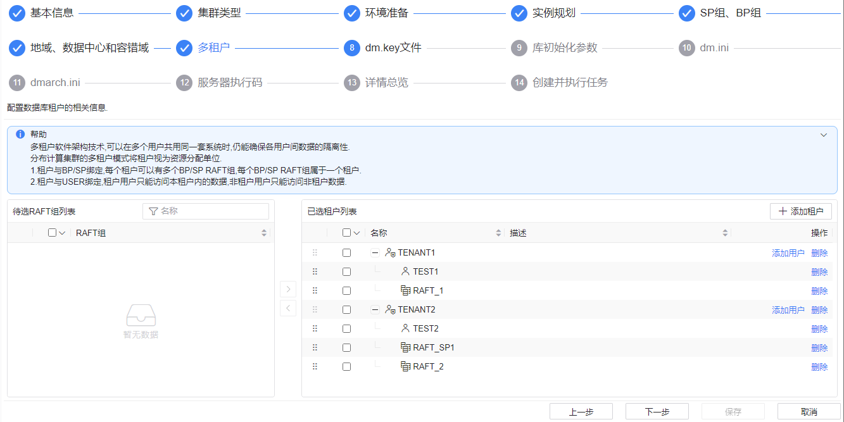Click step 14 circle for 创建并执行任务
The height and width of the screenshot is (422, 844).
point(519,82)
